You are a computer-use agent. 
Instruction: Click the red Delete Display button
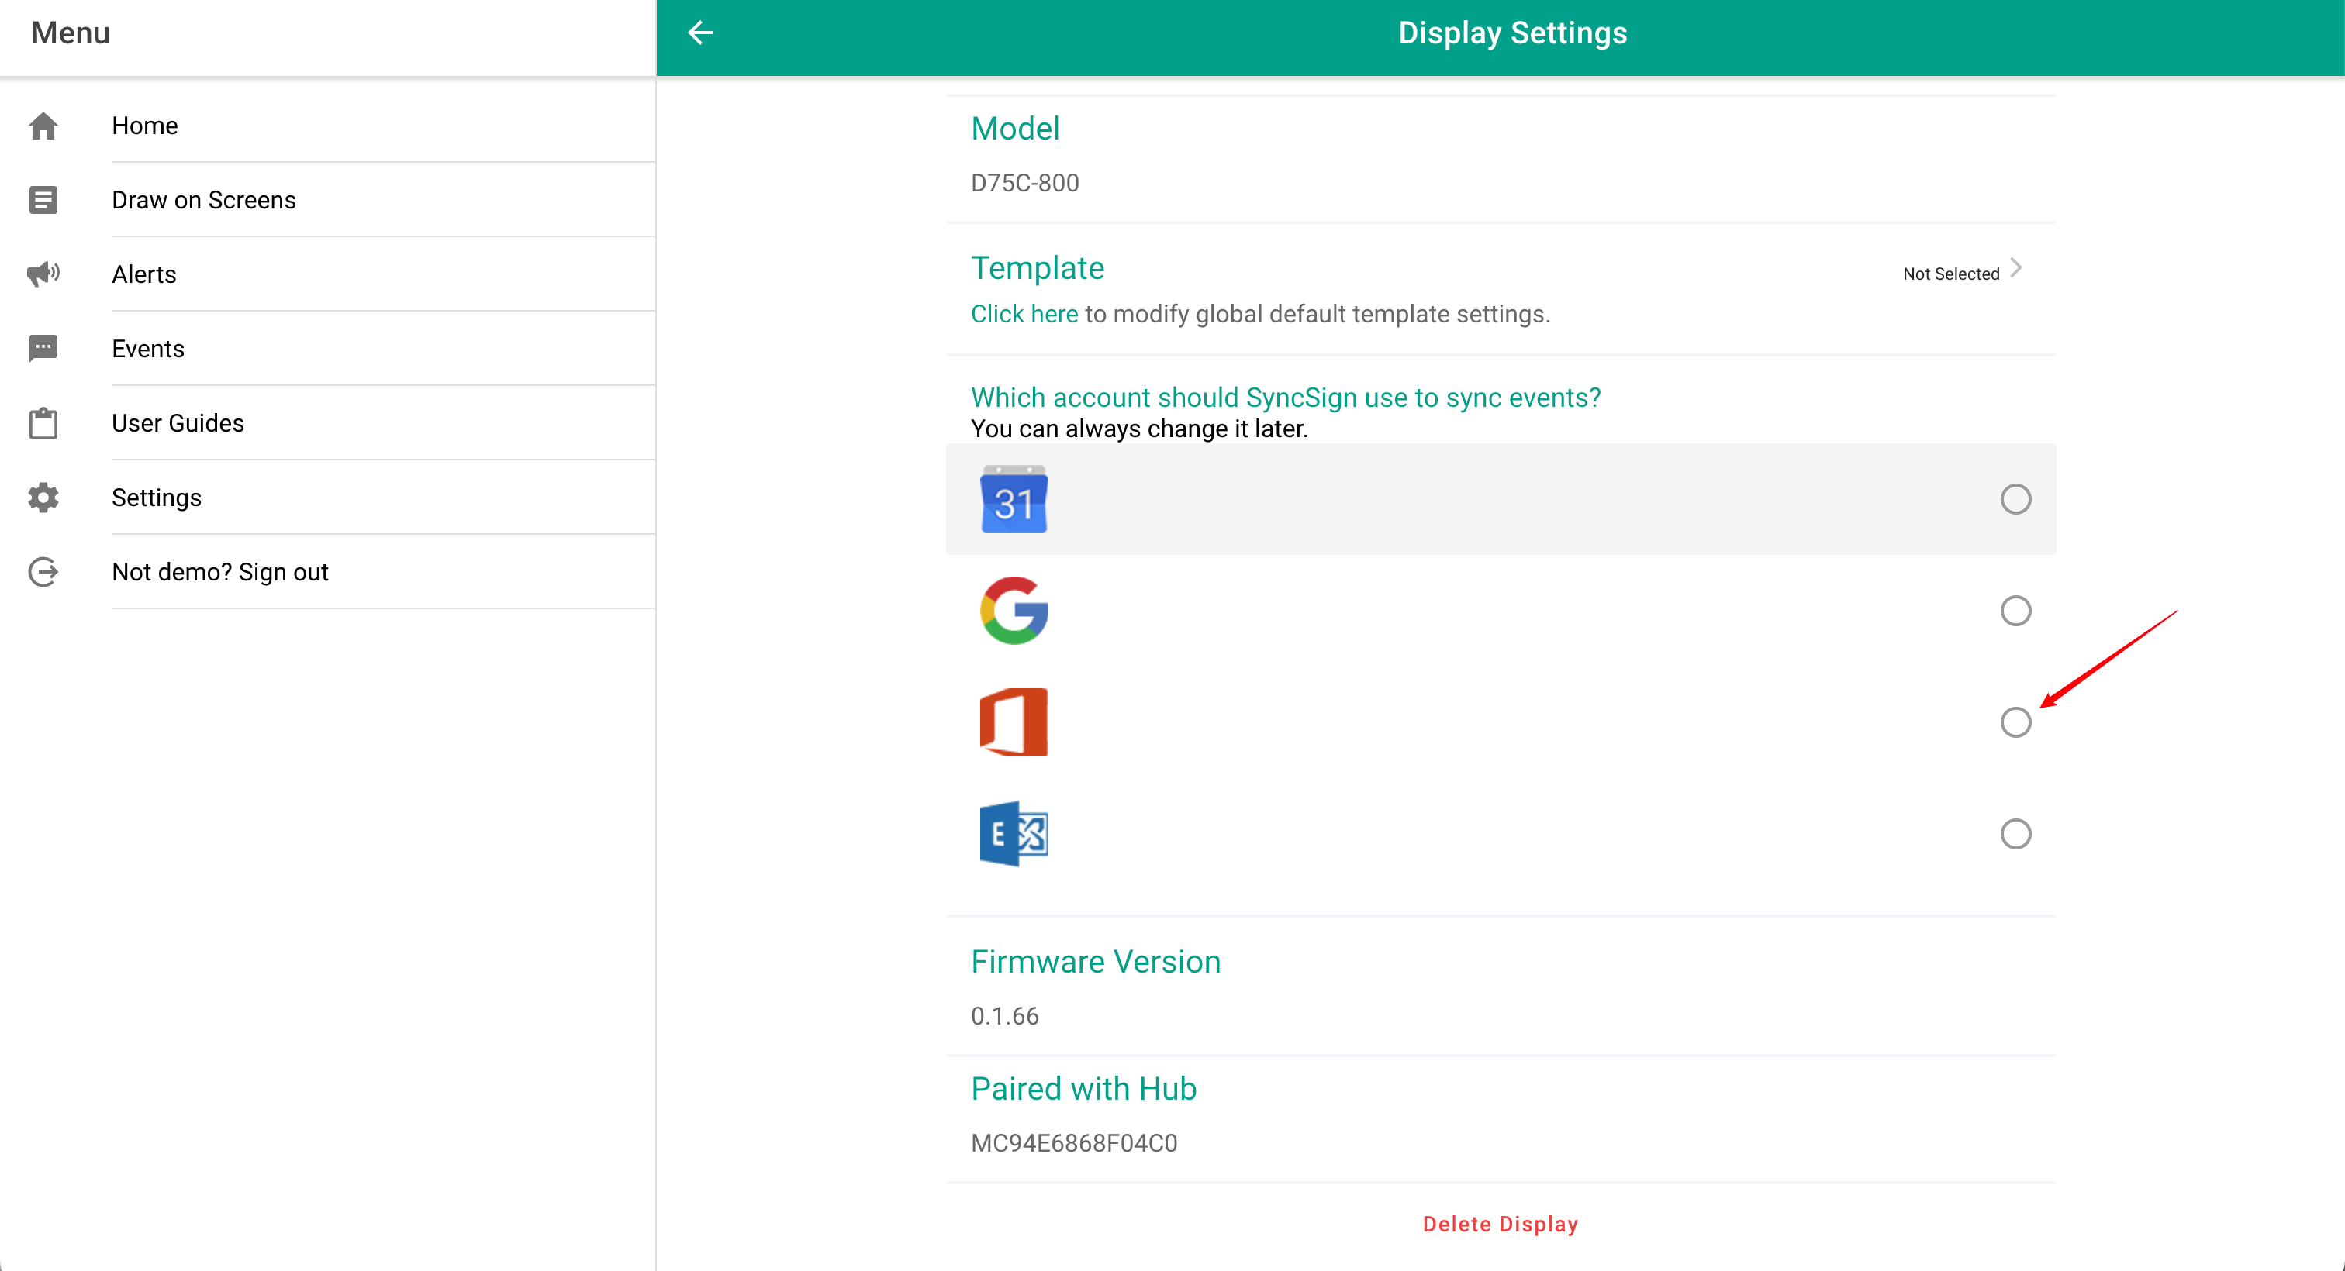1501,1224
